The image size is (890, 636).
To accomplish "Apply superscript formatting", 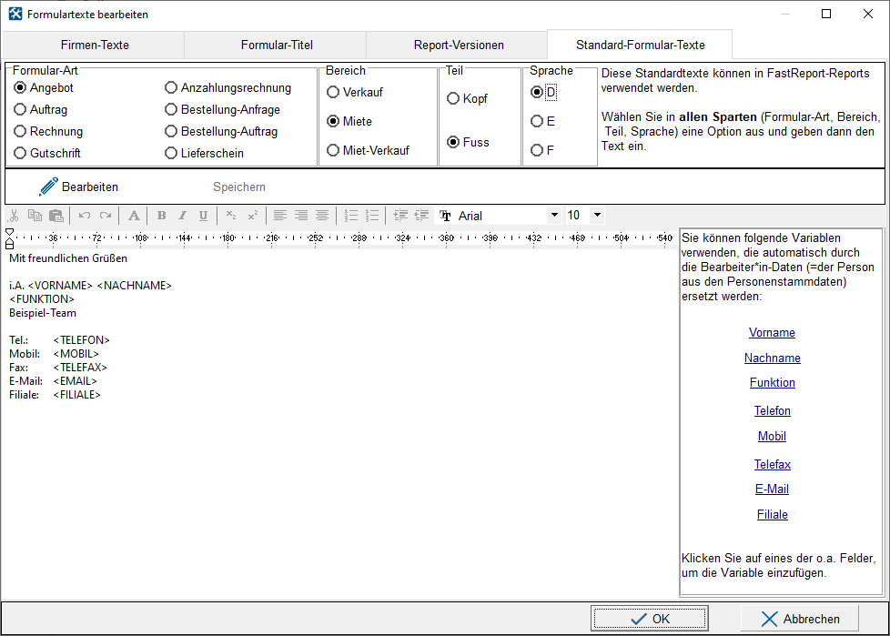I will tap(253, 216).
